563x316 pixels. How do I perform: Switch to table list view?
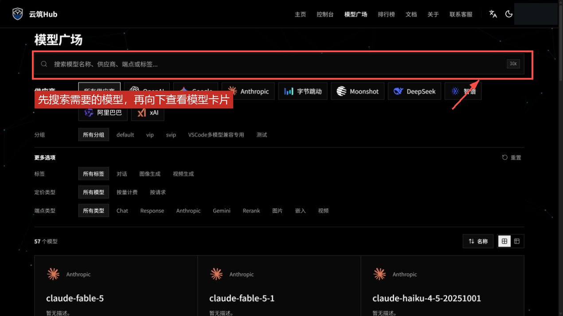517,241
